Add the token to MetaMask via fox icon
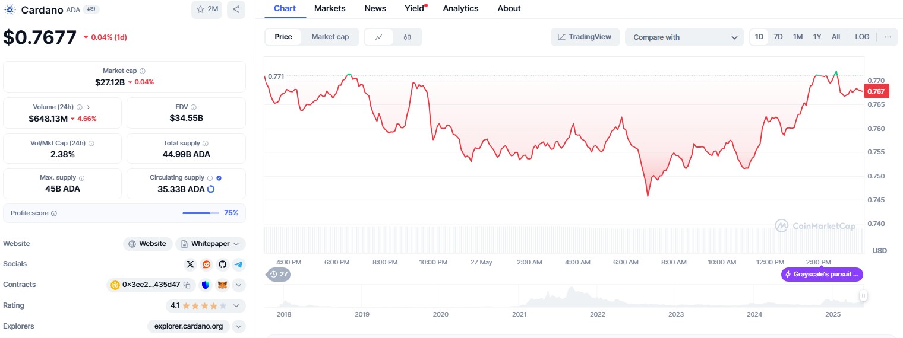The image size is (903, 338). click(222, 285)
